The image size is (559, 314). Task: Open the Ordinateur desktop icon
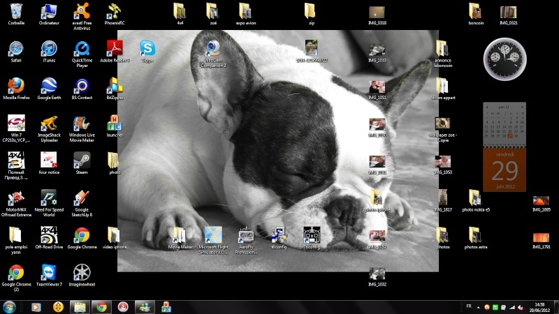click(49, 15)
